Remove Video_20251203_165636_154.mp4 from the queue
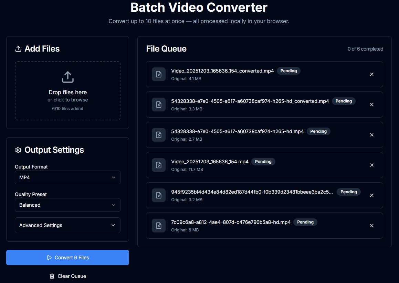This screenshot has height=283, width=399. (x=372, y=165)
